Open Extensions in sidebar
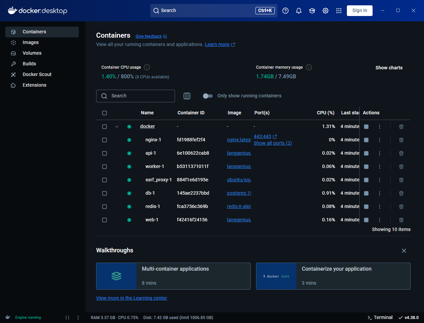 42,85
